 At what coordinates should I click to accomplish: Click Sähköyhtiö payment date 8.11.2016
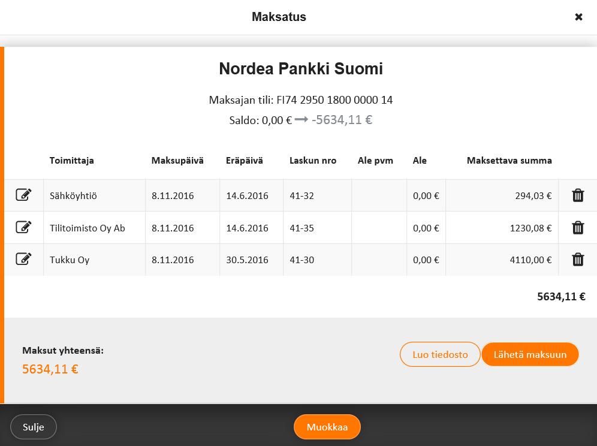173,196
